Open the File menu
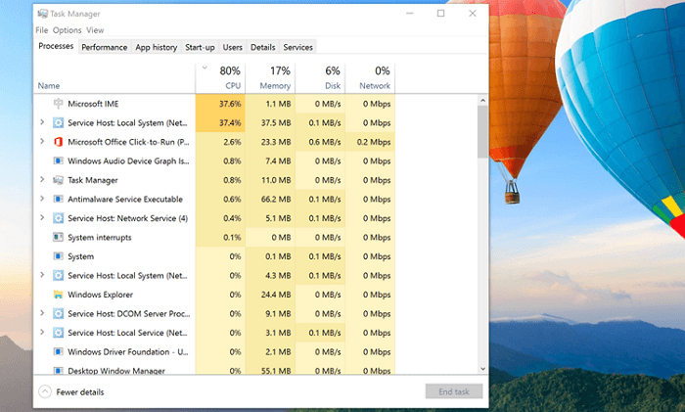The width and height of the screenshot is (685, 412). pyautogui.click(x=41, y=30)
